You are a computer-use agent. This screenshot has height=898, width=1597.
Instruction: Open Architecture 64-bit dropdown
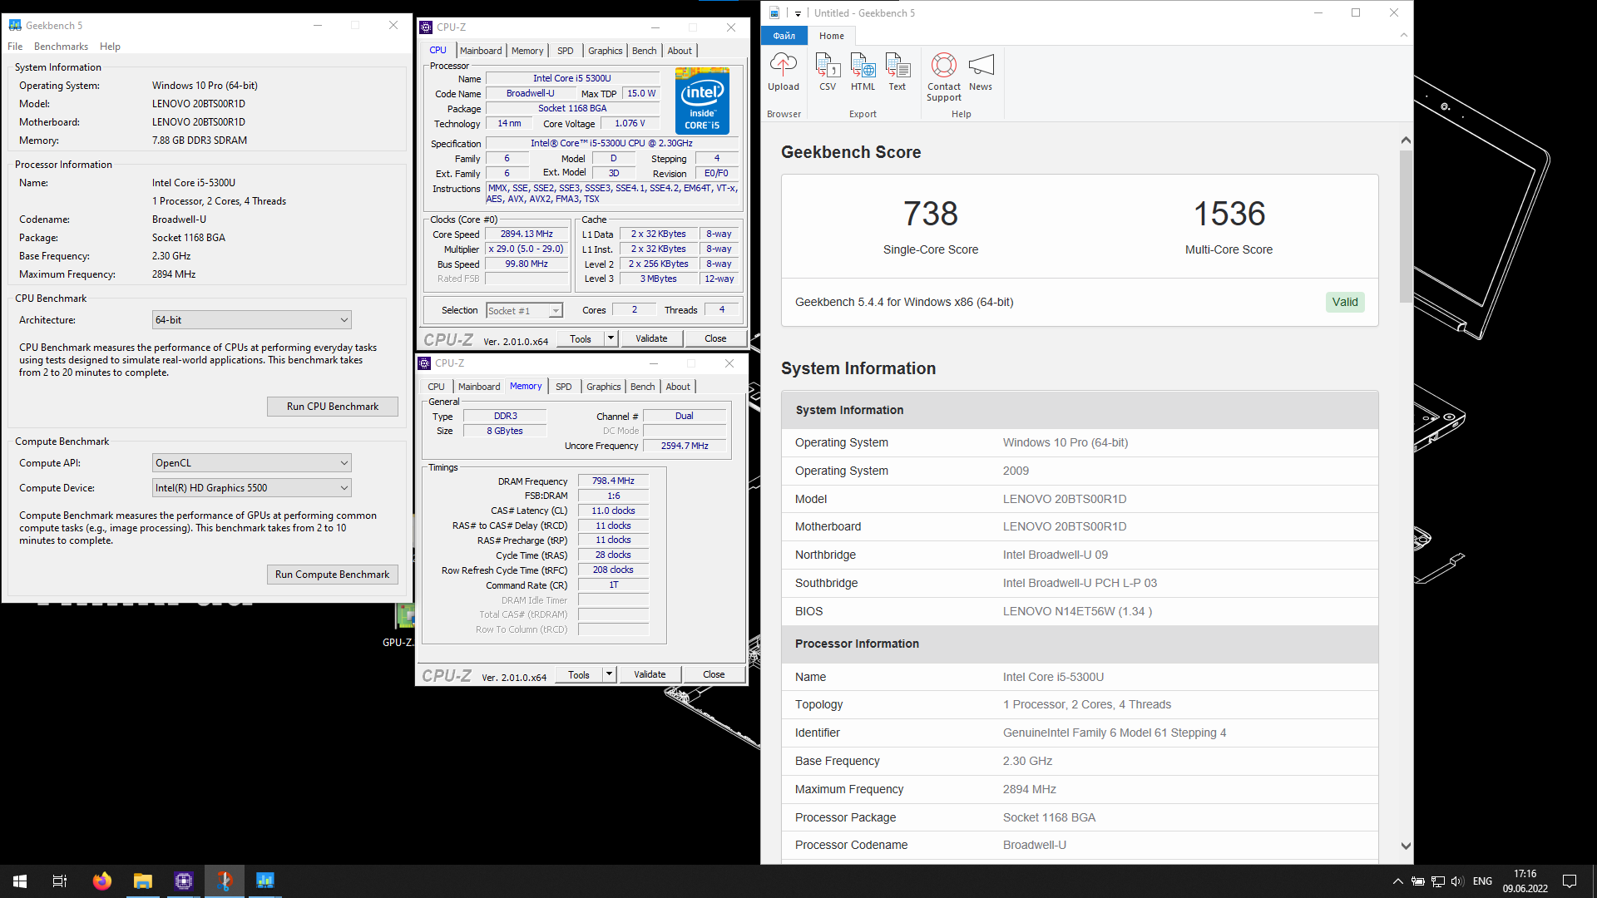pyautogui.click(x=252, y=320)
